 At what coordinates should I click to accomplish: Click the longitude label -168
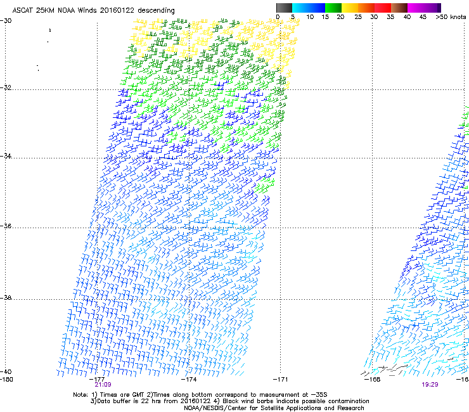click(x=373, y=380)
